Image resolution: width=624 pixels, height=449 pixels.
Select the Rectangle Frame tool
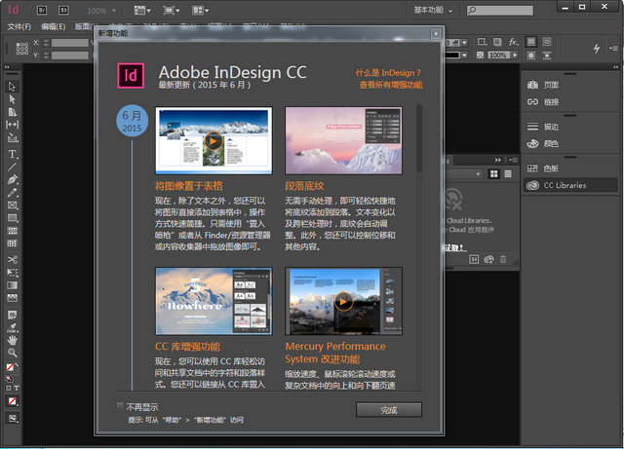point(13,206)
